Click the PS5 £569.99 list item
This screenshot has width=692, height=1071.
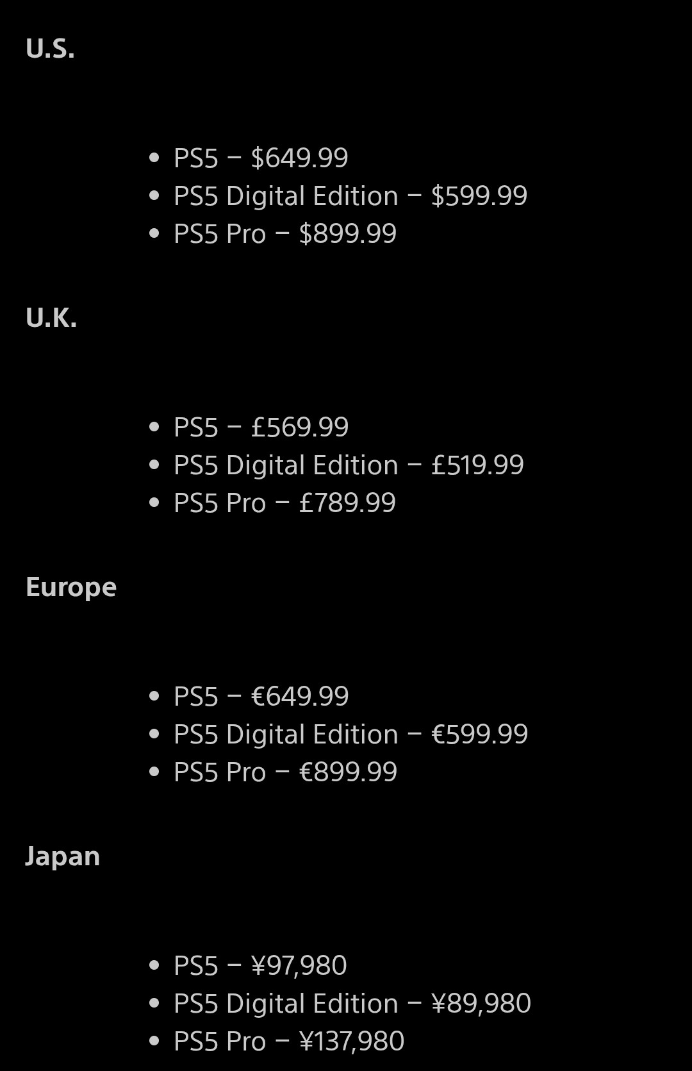(x=261, y=427)
